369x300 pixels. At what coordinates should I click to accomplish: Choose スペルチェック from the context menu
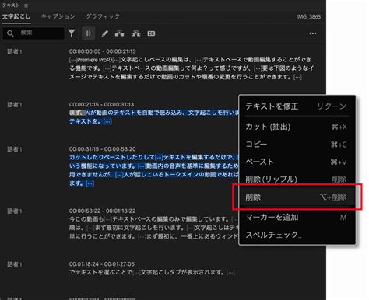[297, 235]
